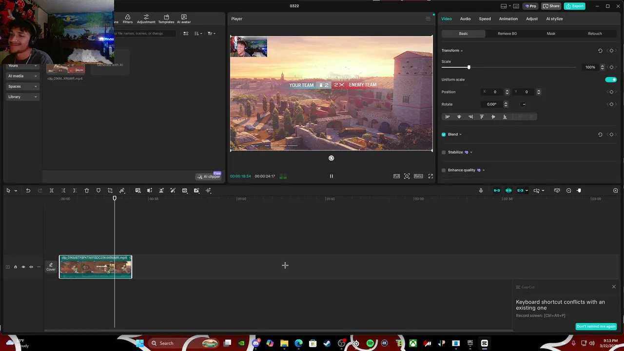Uncheck the Blend checkbox

444,135
